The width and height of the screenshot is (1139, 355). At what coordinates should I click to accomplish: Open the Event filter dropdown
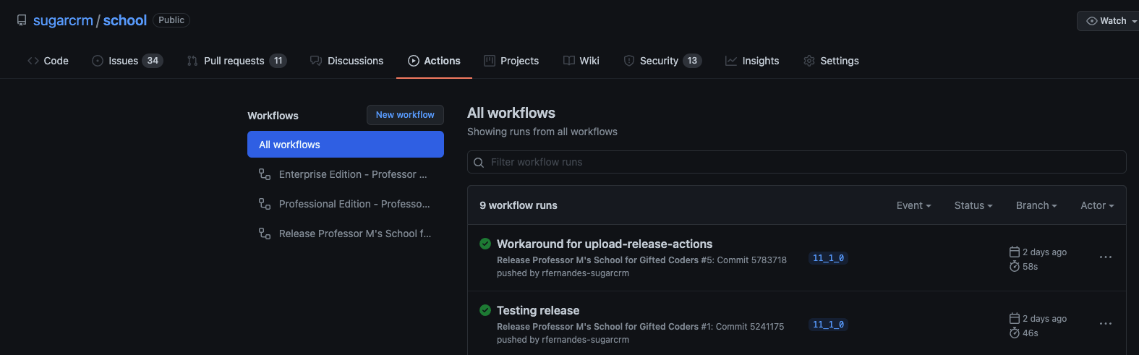913,205
